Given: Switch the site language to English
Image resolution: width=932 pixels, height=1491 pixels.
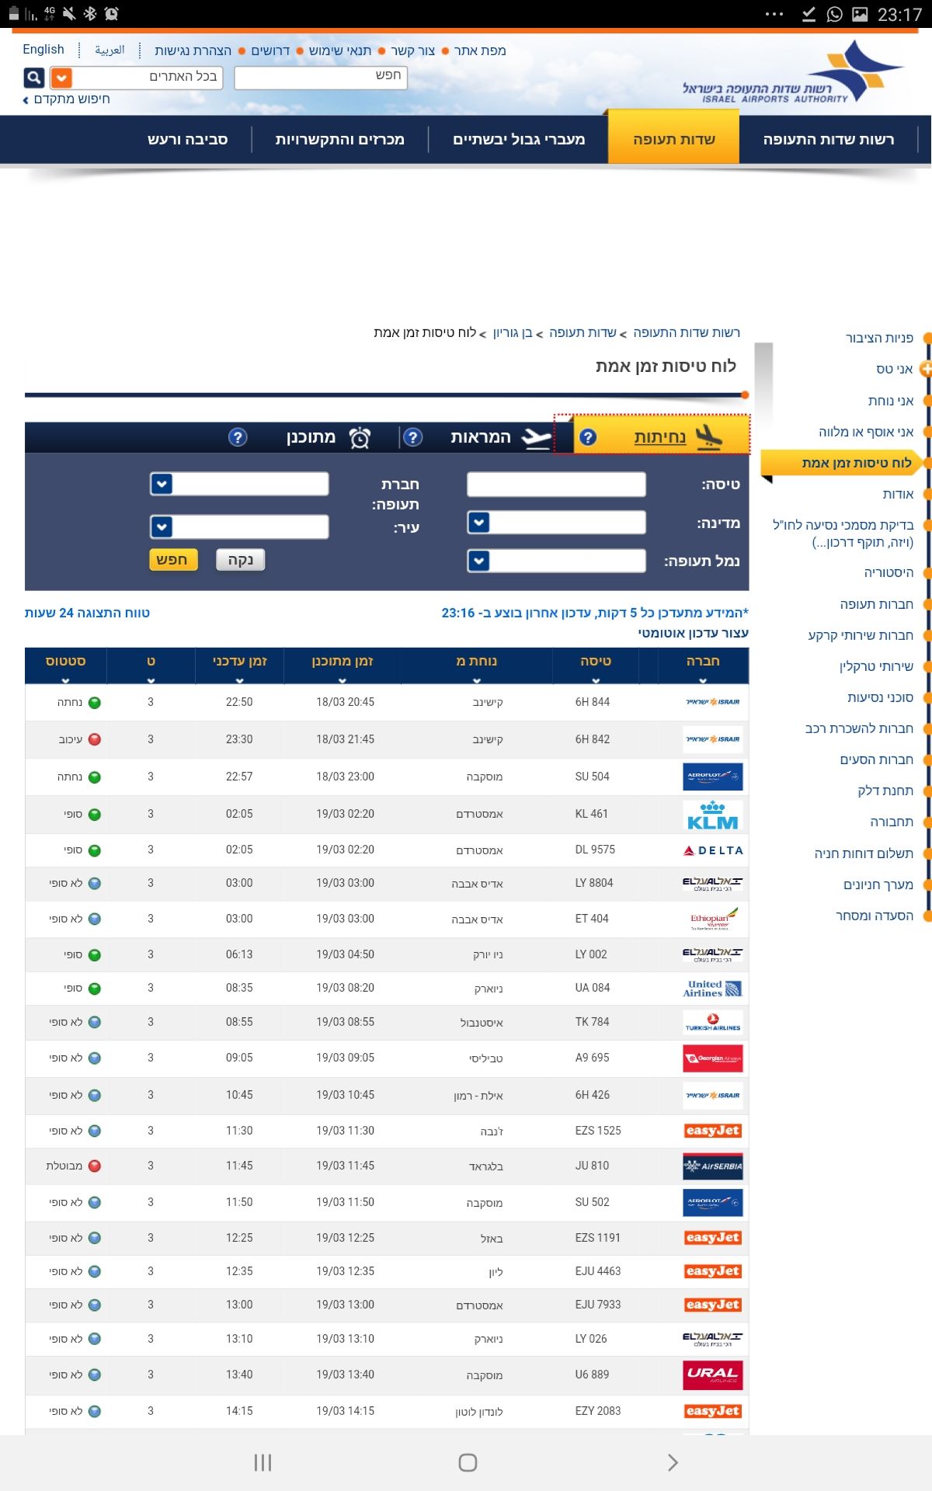Looking at the screenshot, I should (x=43, y=50).
